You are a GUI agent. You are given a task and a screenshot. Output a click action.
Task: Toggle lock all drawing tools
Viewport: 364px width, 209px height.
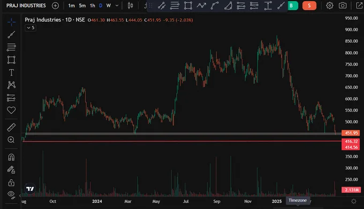coord(11,183)
